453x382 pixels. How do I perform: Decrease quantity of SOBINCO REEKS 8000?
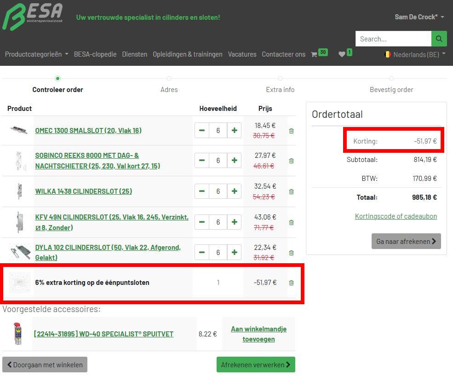[x=202, y=161]
